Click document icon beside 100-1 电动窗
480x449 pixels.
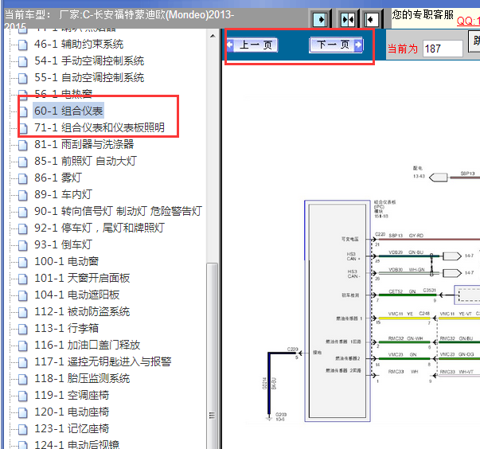point(22,262)
